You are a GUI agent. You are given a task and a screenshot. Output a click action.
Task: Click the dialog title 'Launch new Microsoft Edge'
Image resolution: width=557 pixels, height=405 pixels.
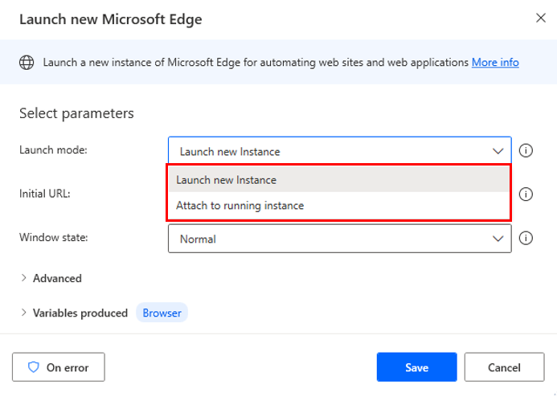click(110, 19)
